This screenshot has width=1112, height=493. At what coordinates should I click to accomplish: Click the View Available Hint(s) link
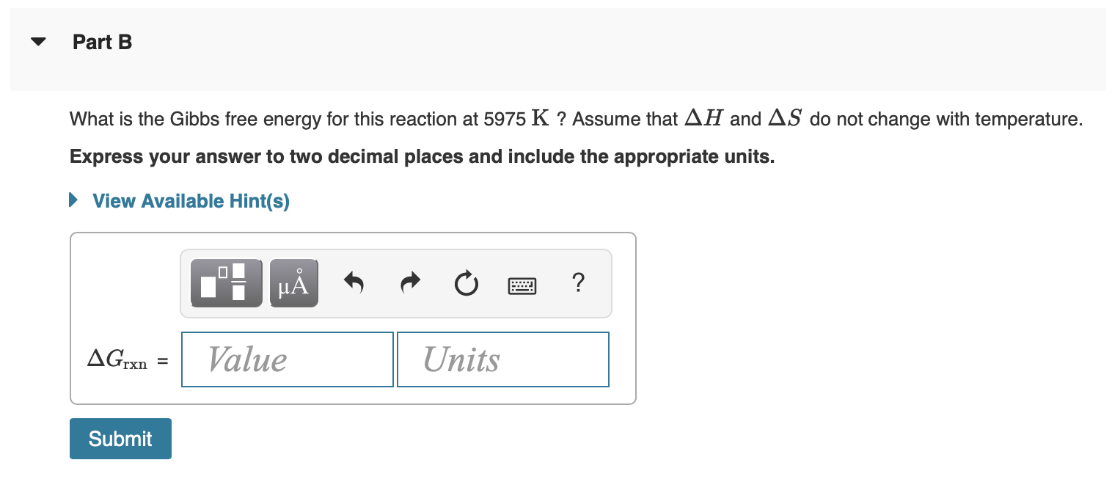click(x=190, y=200)
